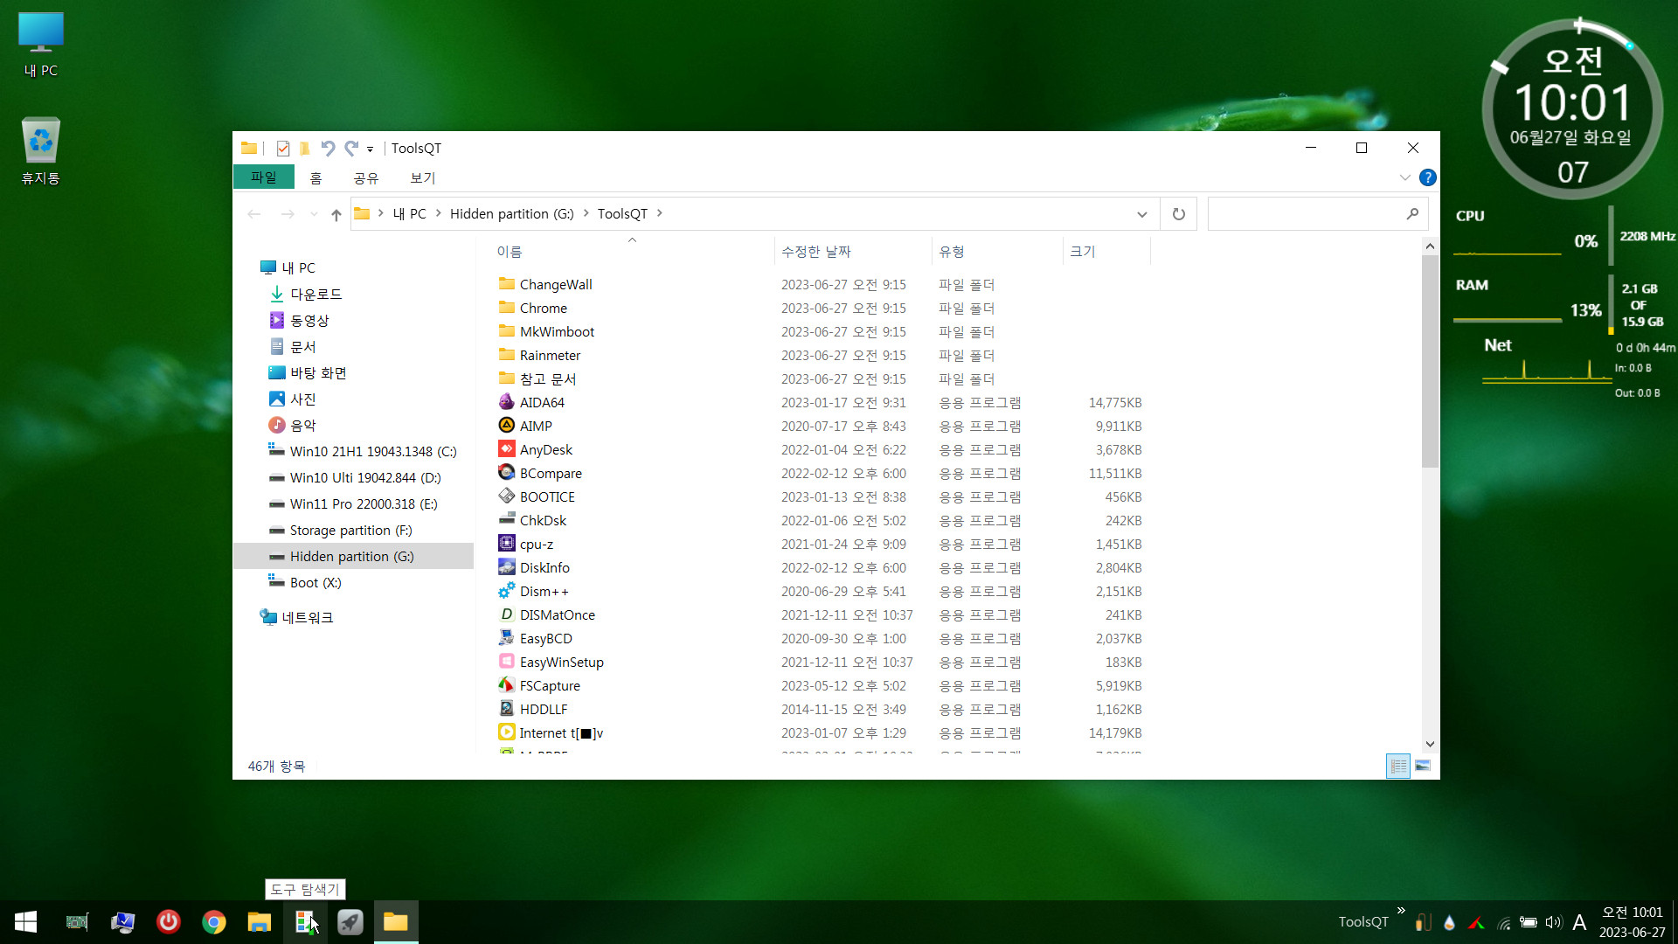Switch to details view layout

1398,766
